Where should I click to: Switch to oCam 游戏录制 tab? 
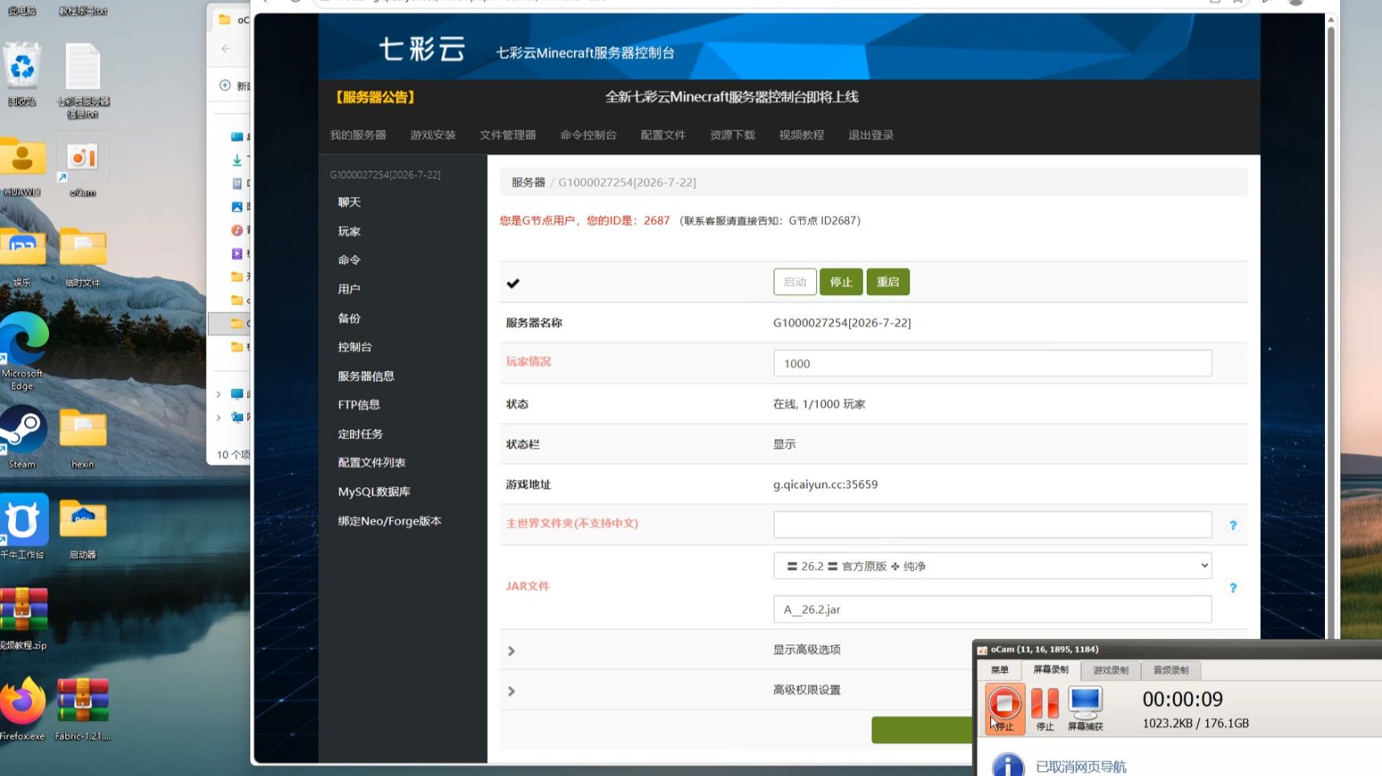point(1111,670)
